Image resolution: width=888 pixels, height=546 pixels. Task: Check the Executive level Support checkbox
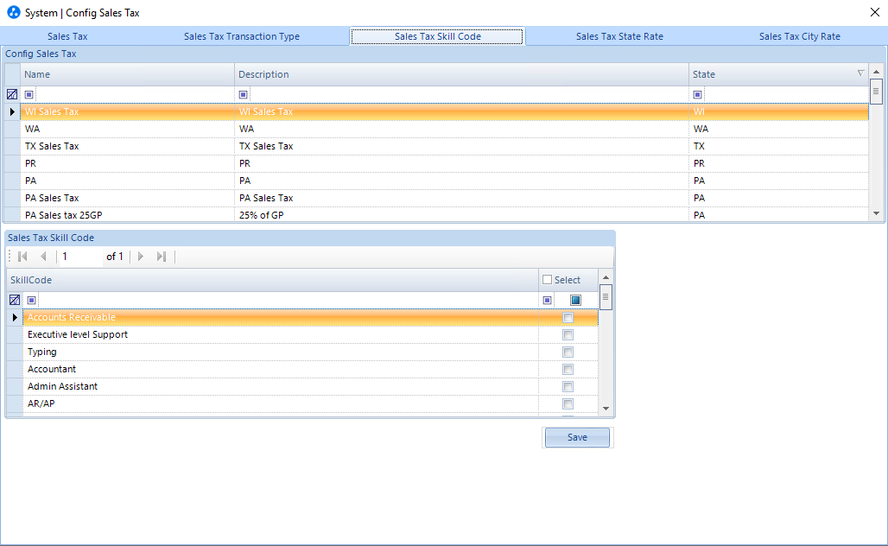click(x=568, y=334)
